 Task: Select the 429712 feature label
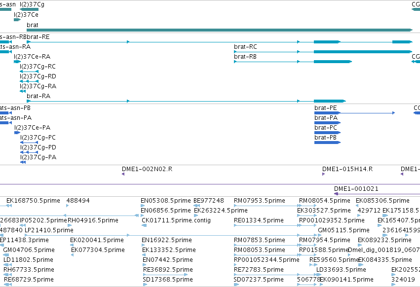pyautogui.click(x=369, y=211)
